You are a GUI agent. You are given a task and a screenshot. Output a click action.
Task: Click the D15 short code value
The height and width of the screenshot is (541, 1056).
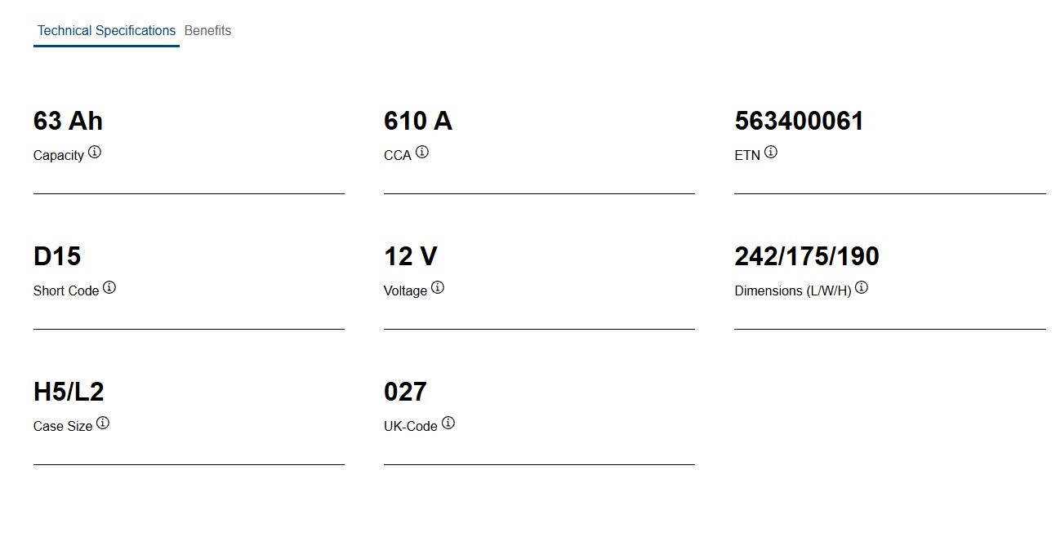pyautogui.click(x=57, y=257)
